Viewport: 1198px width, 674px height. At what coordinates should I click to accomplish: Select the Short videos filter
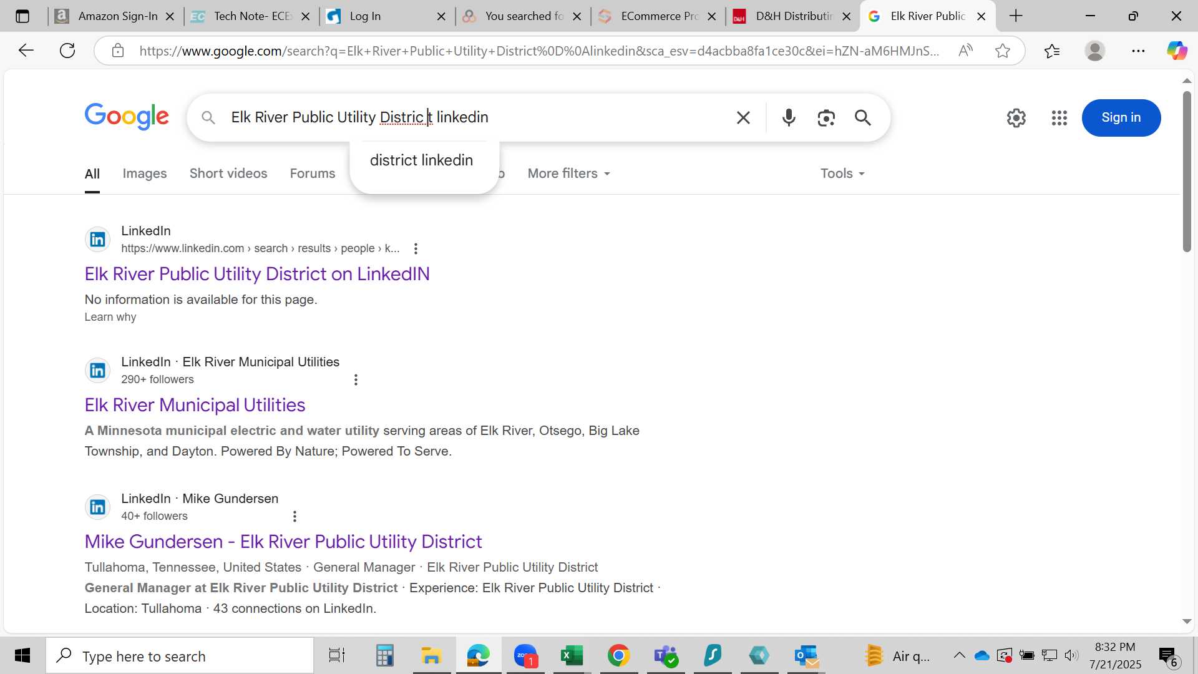tap(228, 173)
